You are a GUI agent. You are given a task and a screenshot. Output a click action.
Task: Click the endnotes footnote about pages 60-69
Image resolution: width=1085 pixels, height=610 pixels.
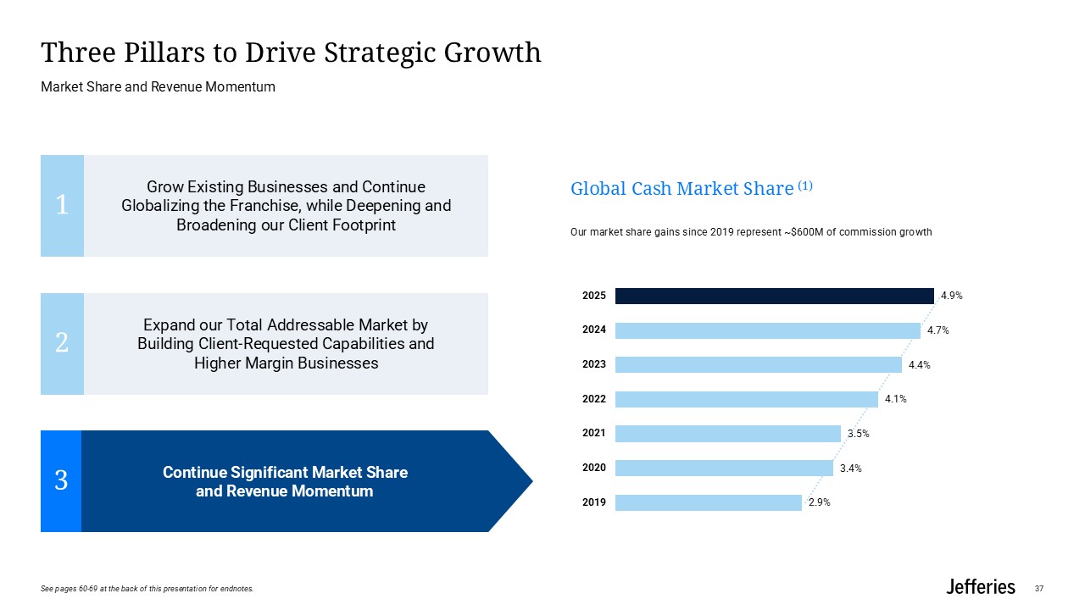click(x=147, y=589)
